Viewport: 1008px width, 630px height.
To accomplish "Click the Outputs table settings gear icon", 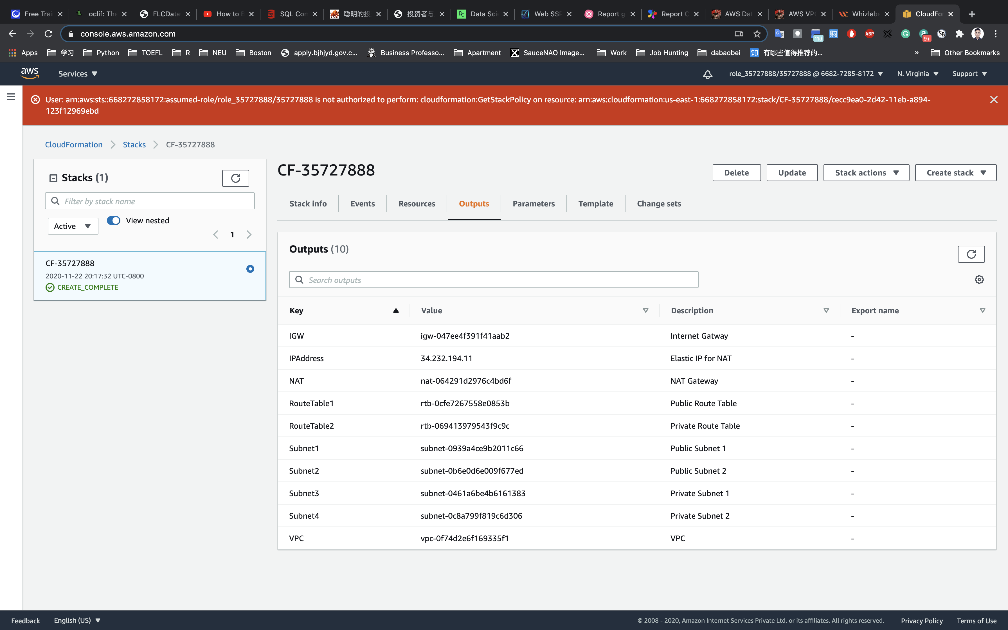I will 979,280.
